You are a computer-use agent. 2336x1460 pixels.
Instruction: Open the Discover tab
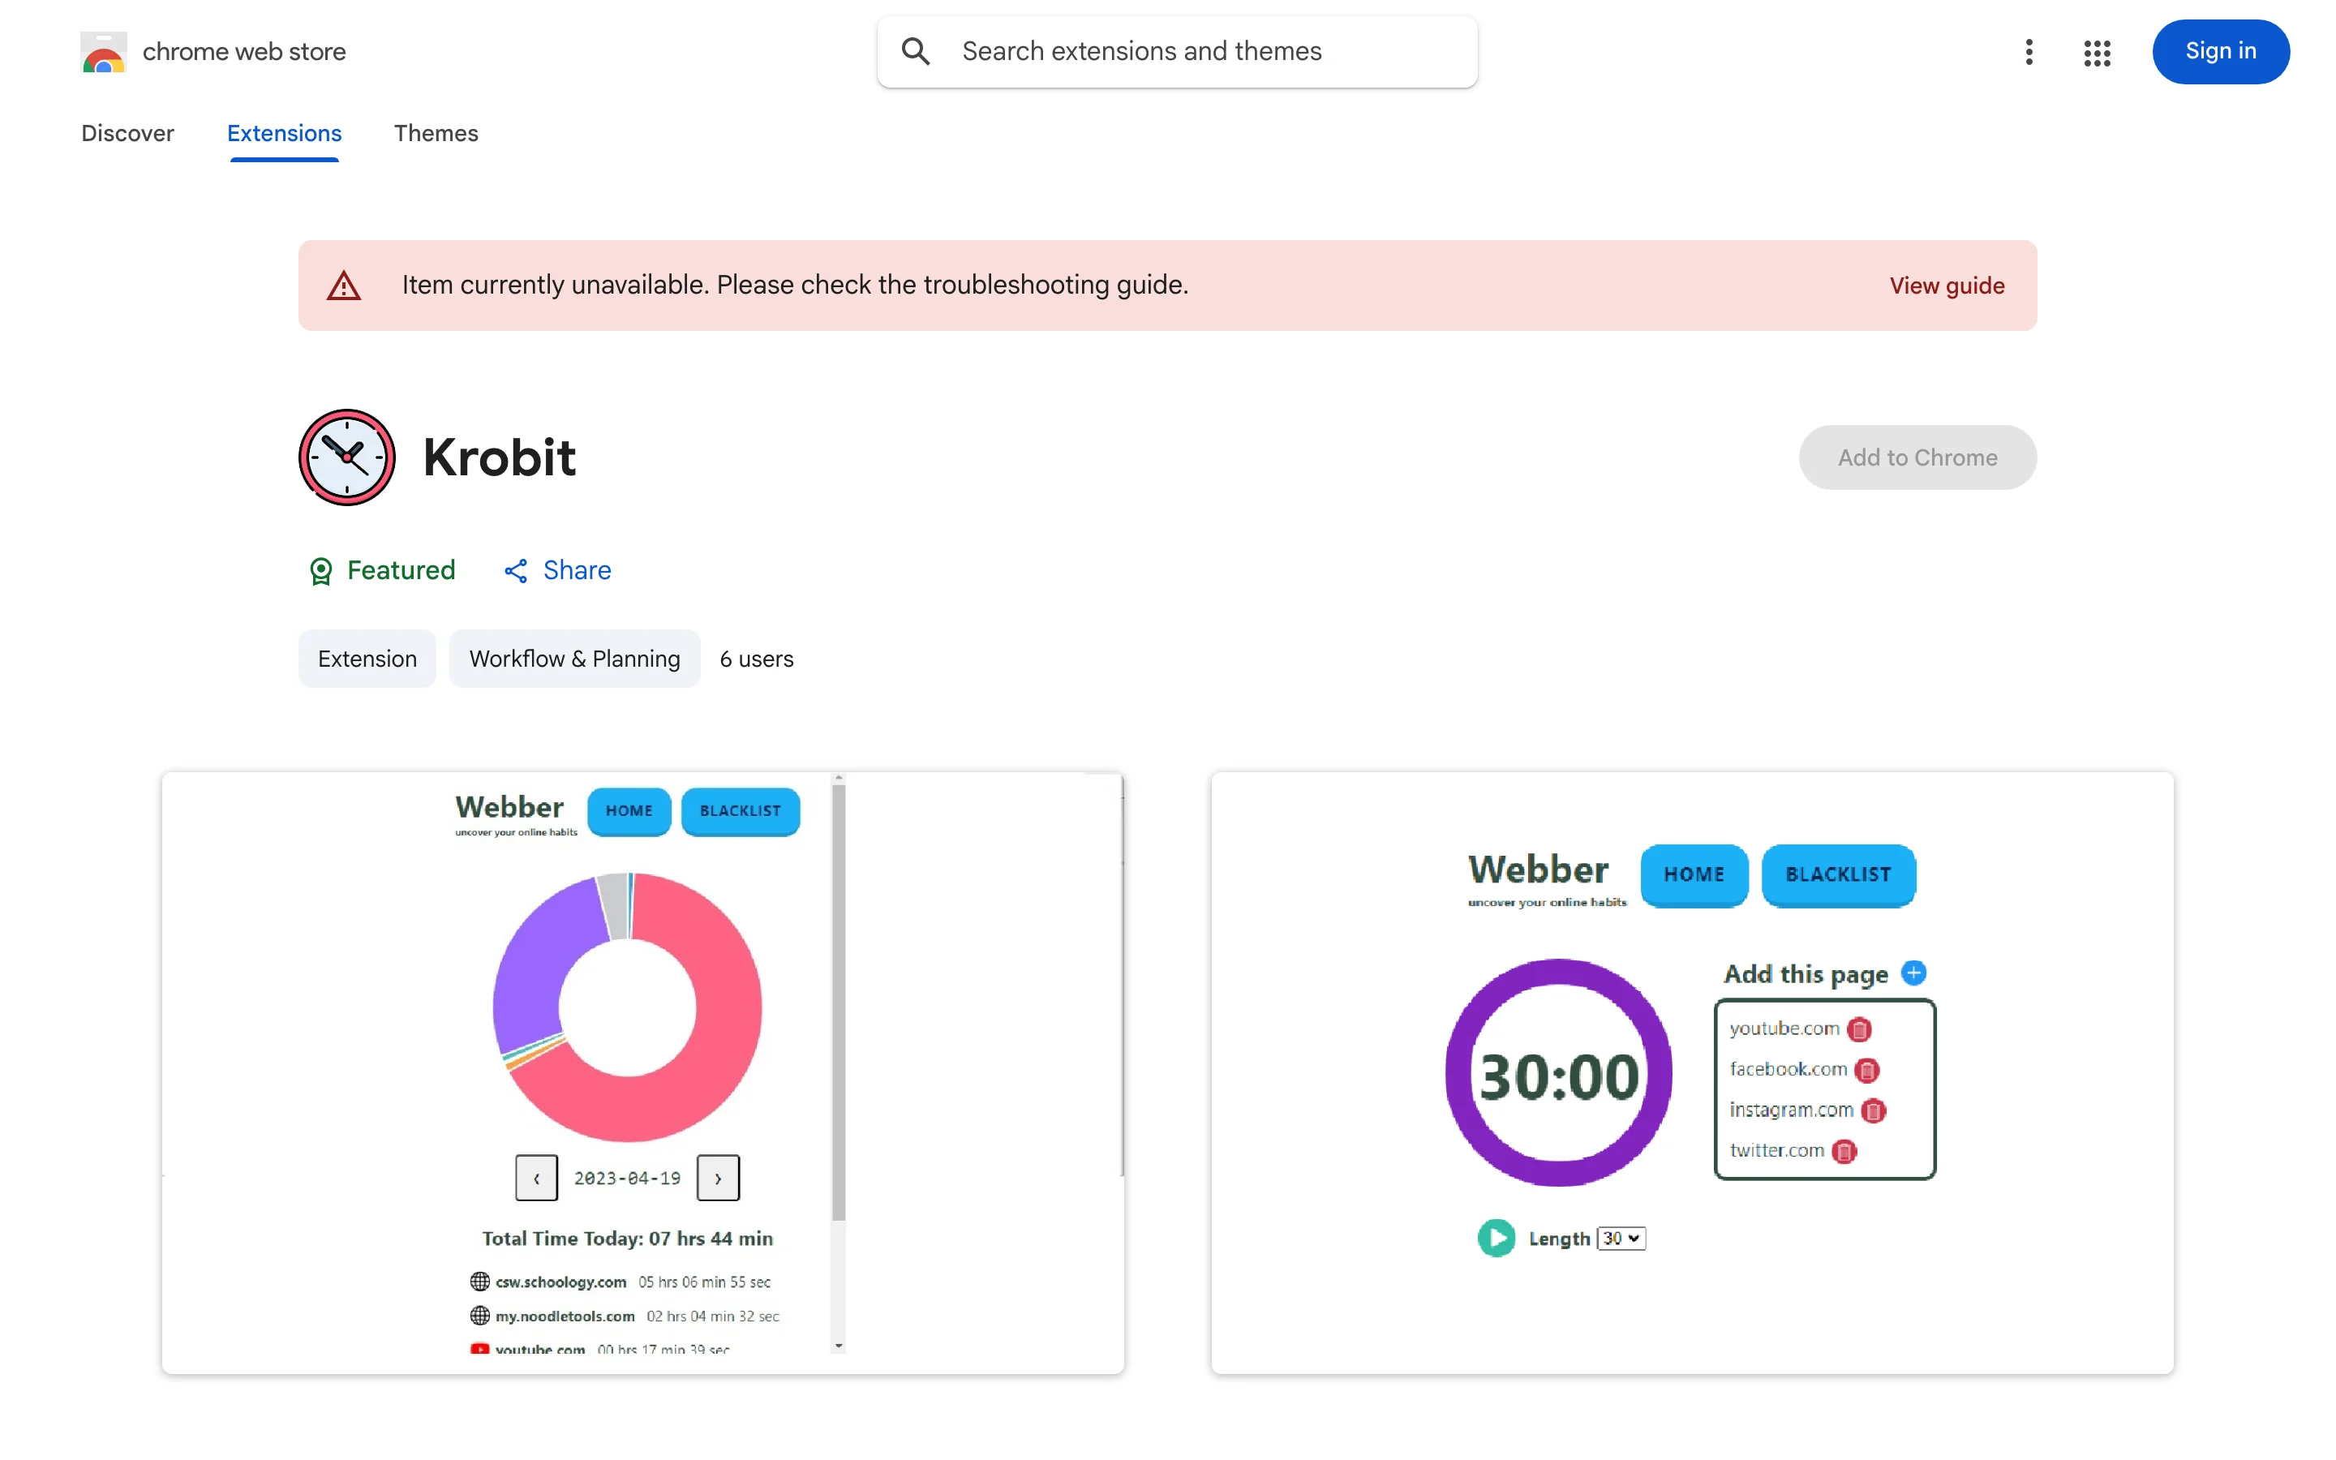127,133
